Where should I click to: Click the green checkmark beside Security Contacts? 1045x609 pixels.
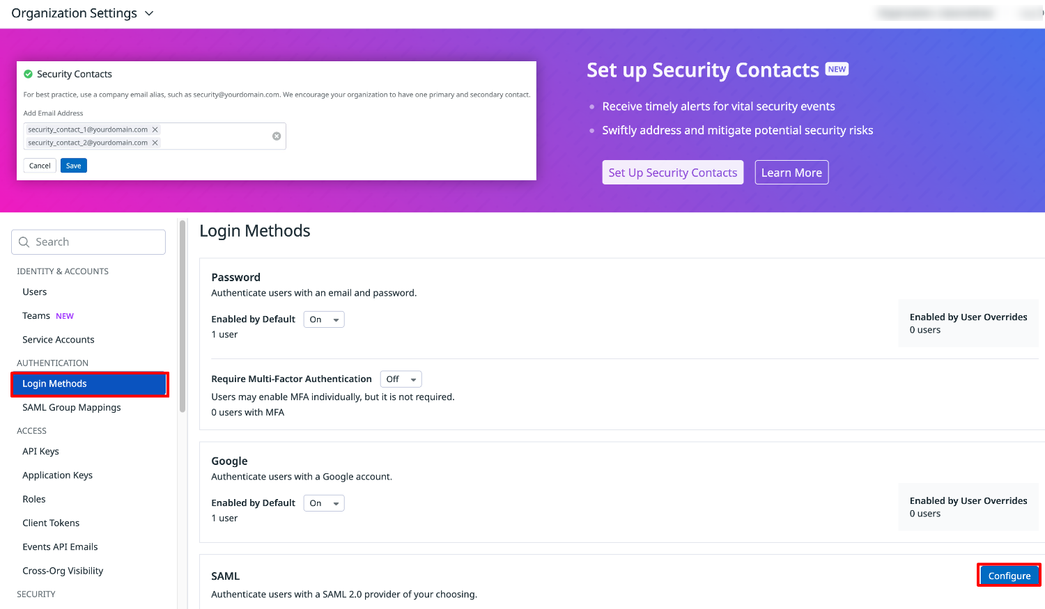point(29,73)
